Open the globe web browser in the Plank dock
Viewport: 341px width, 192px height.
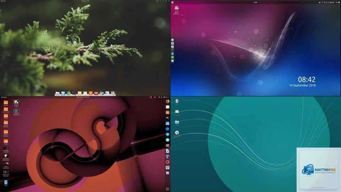[x=69, y=94]
